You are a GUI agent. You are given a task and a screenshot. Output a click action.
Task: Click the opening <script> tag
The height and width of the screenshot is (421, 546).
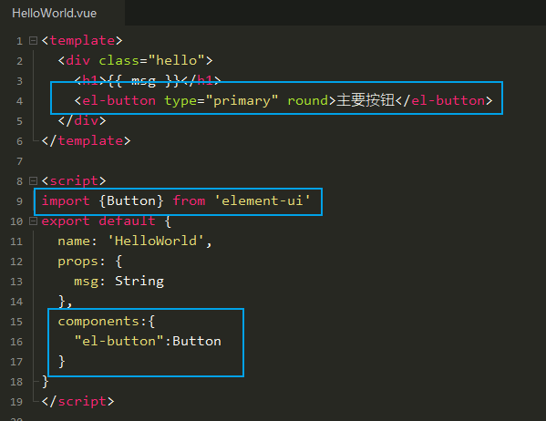(74, 180)
